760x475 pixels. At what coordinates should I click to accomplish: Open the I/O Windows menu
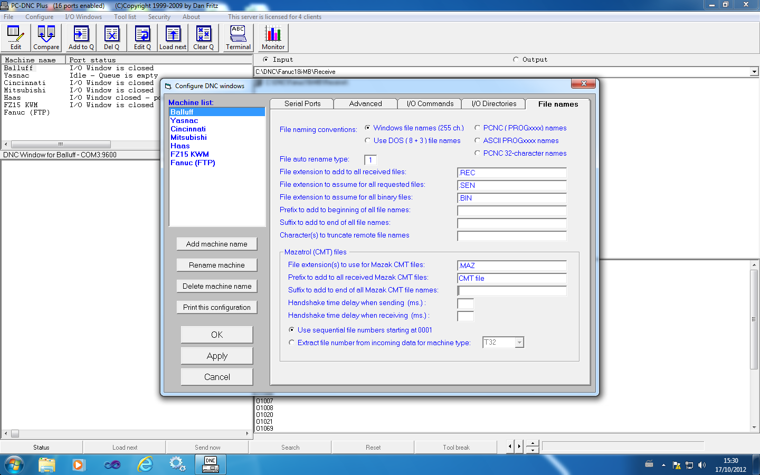[x=83, y=17]
